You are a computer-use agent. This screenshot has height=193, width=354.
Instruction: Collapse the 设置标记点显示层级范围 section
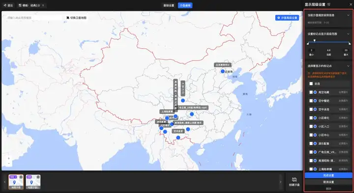(348, 34)
